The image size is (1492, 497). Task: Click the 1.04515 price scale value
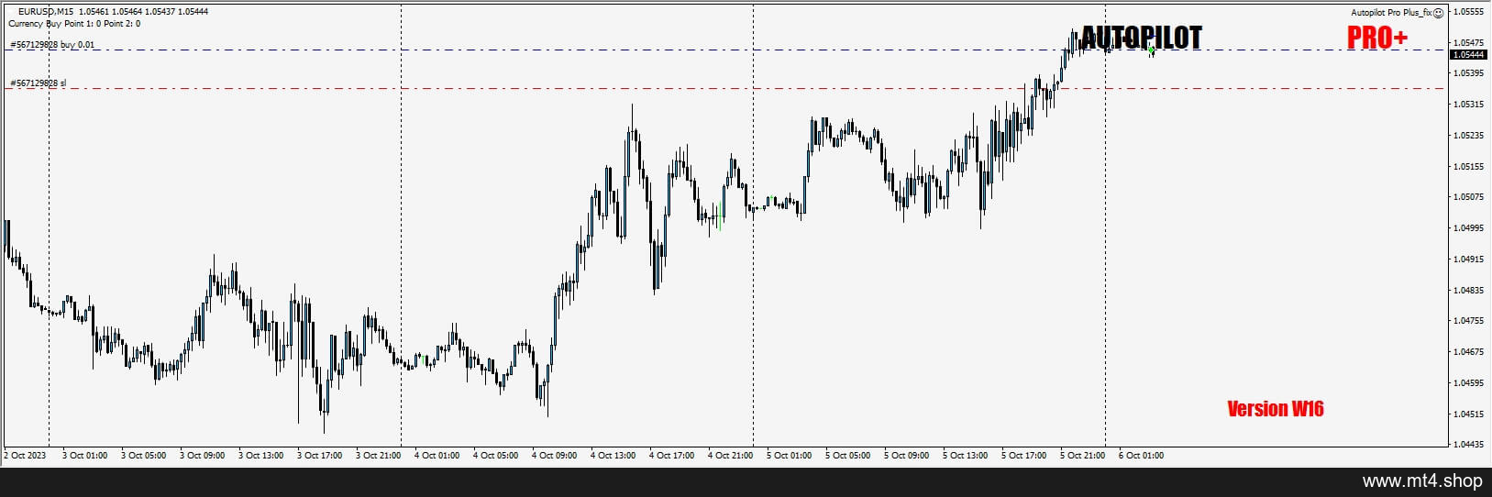(x=1469, y=414)
